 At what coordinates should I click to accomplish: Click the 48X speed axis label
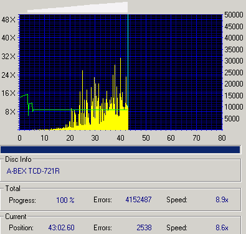[x=8, y=20]
